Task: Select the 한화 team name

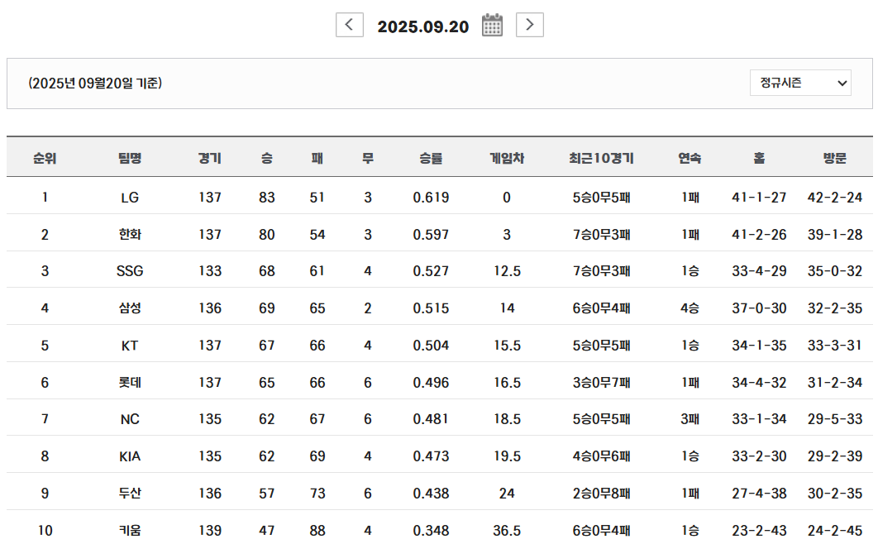Action: coord(130,235)
